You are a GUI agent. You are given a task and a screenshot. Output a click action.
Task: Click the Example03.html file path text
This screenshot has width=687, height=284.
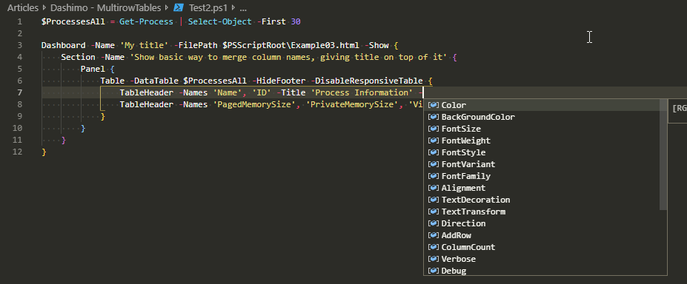pyautogui.click(x=326, y=45)
